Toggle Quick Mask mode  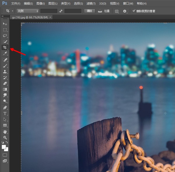(5, 155)
